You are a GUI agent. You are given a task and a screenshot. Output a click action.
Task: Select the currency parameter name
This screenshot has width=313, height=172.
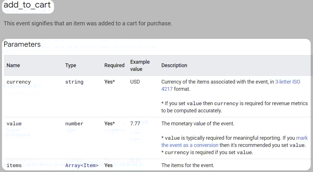pyautogui.click(x=18, y=82)
